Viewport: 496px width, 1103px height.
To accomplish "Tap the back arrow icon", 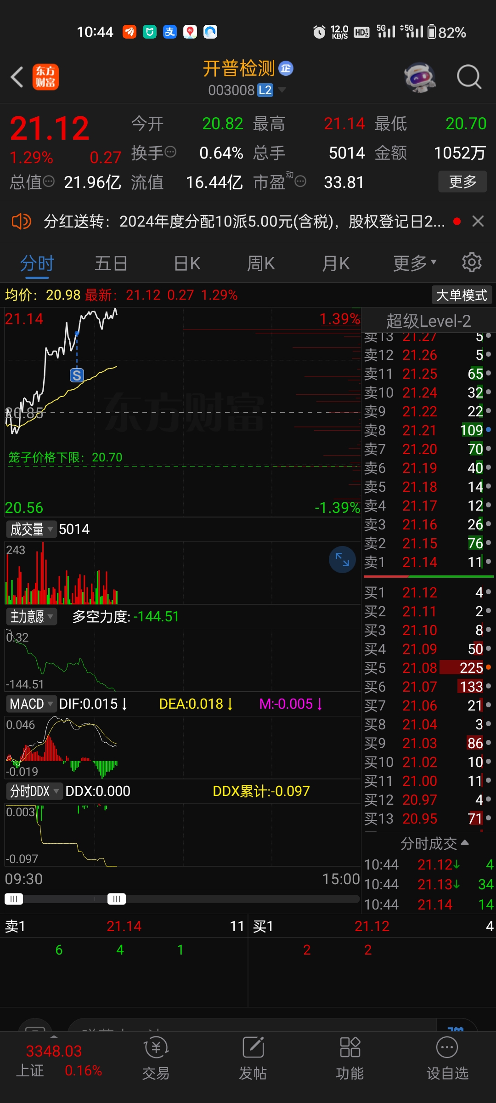I will tap(17, 77).
